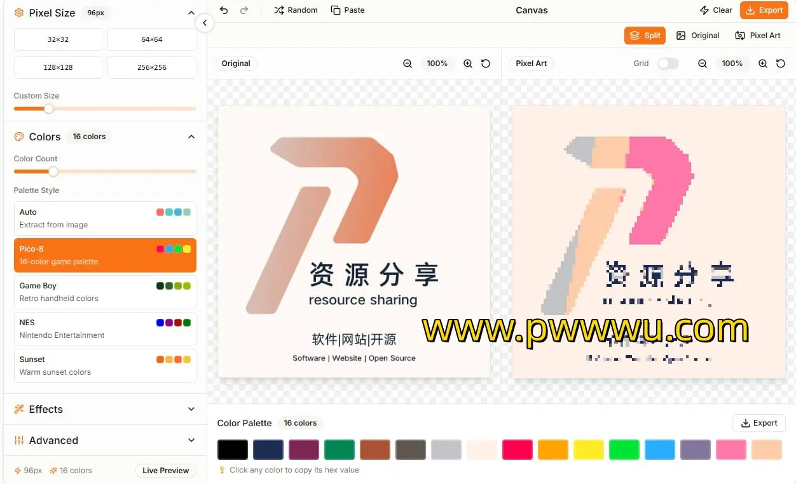Zoom in the Original view
Screen dimensions: 796x484
coord(468,64)
